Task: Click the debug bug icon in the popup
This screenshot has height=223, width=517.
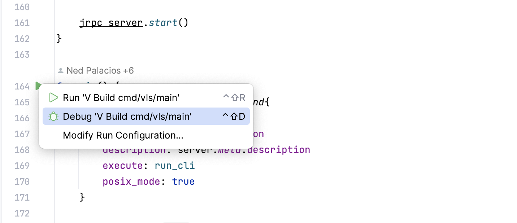Action: [53, 116]
